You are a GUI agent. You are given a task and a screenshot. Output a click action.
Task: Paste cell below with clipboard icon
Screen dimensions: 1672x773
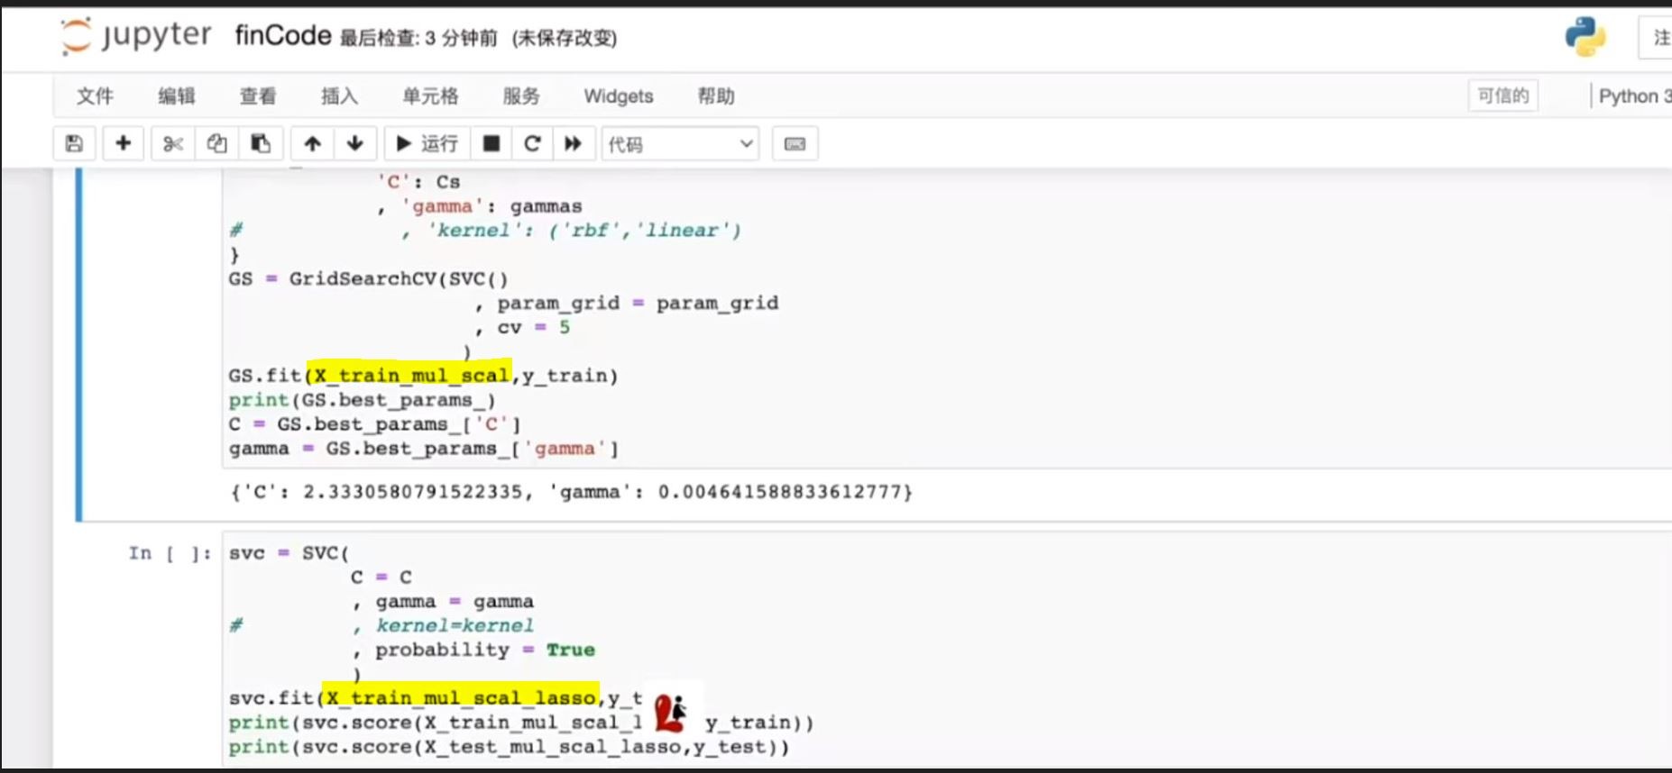pyautogui.click(x=261, y=143)
